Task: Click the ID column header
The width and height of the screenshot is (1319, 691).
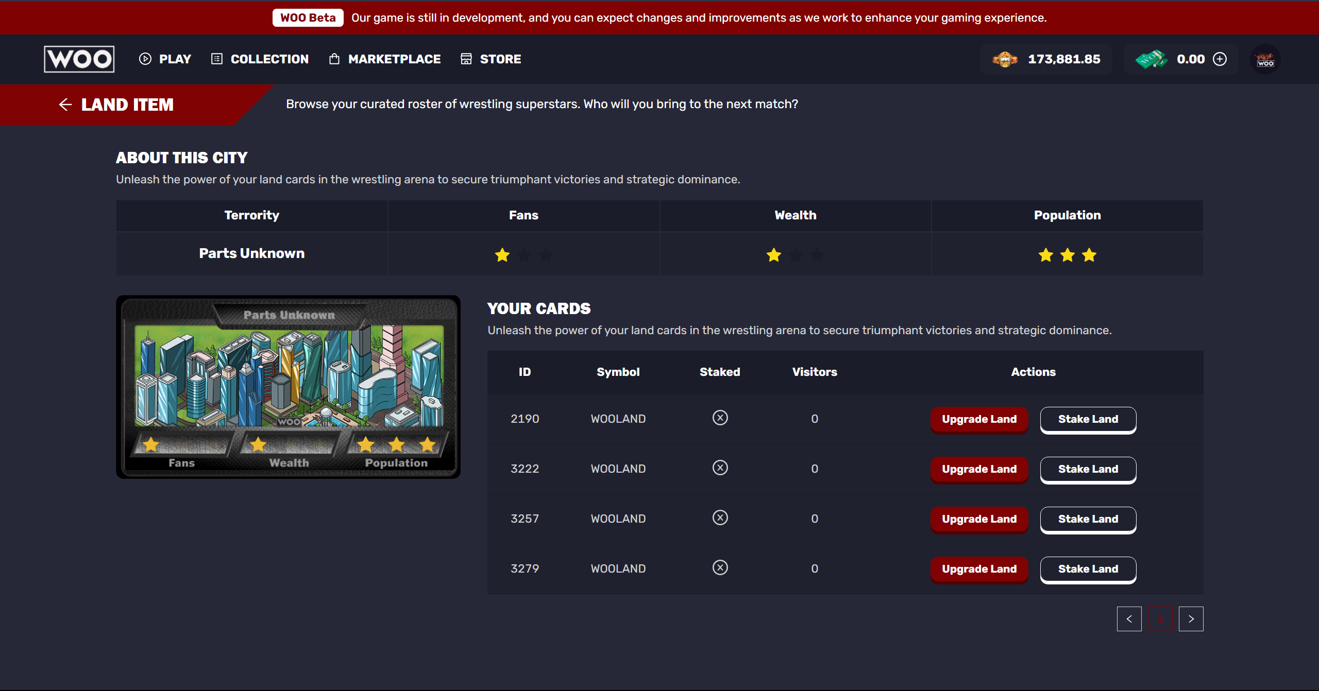Action: pos(525,372)
